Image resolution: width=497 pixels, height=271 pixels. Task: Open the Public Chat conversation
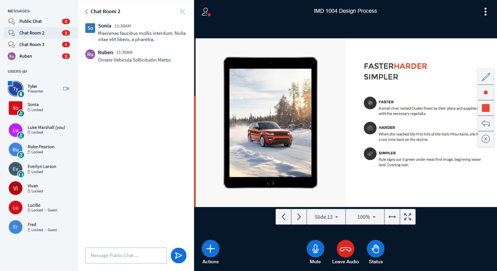pos(31,21)
